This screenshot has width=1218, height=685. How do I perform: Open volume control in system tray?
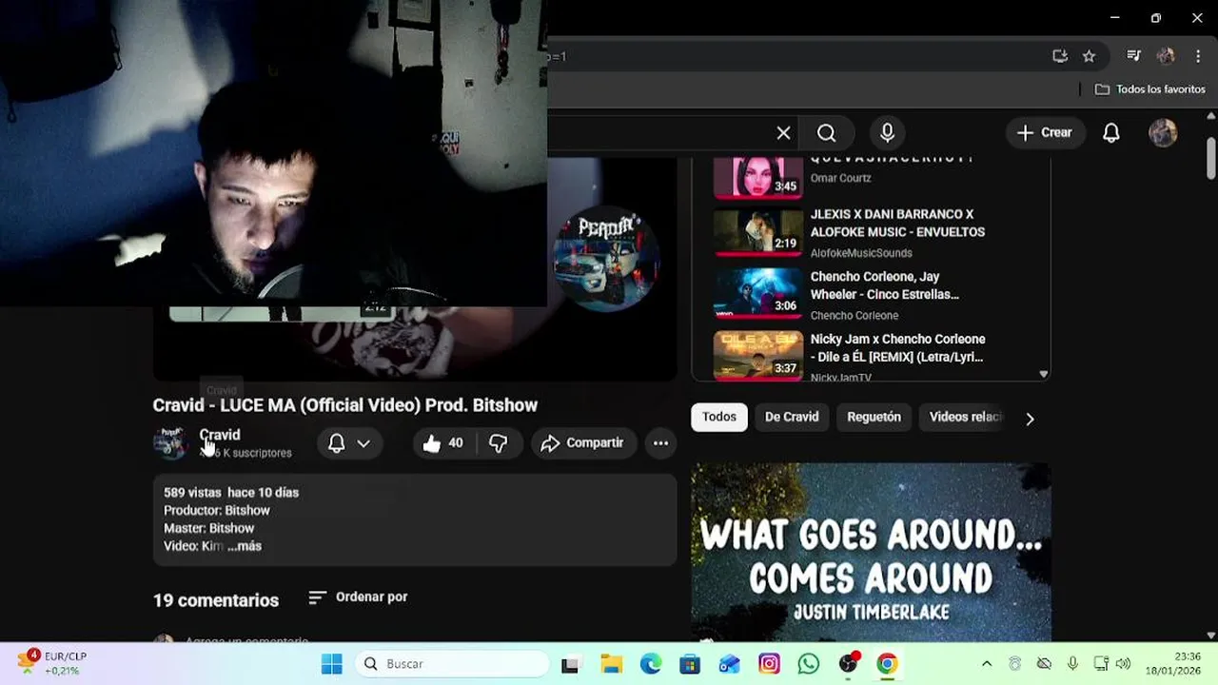pos(1123,664)
